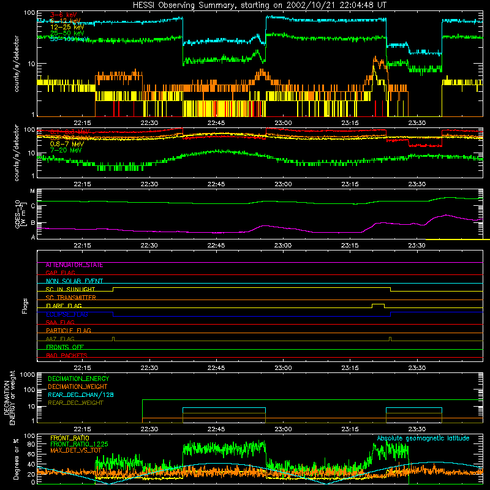Click the MAX_DET_VS_TOT legend label
Screen dimensions: 490x490
coord(76,450)
